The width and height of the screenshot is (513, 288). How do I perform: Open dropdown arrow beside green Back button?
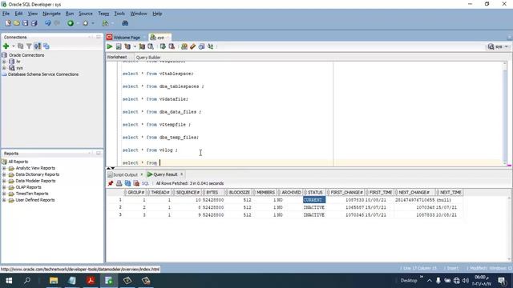pyautogui.click(x=78, y=23)
